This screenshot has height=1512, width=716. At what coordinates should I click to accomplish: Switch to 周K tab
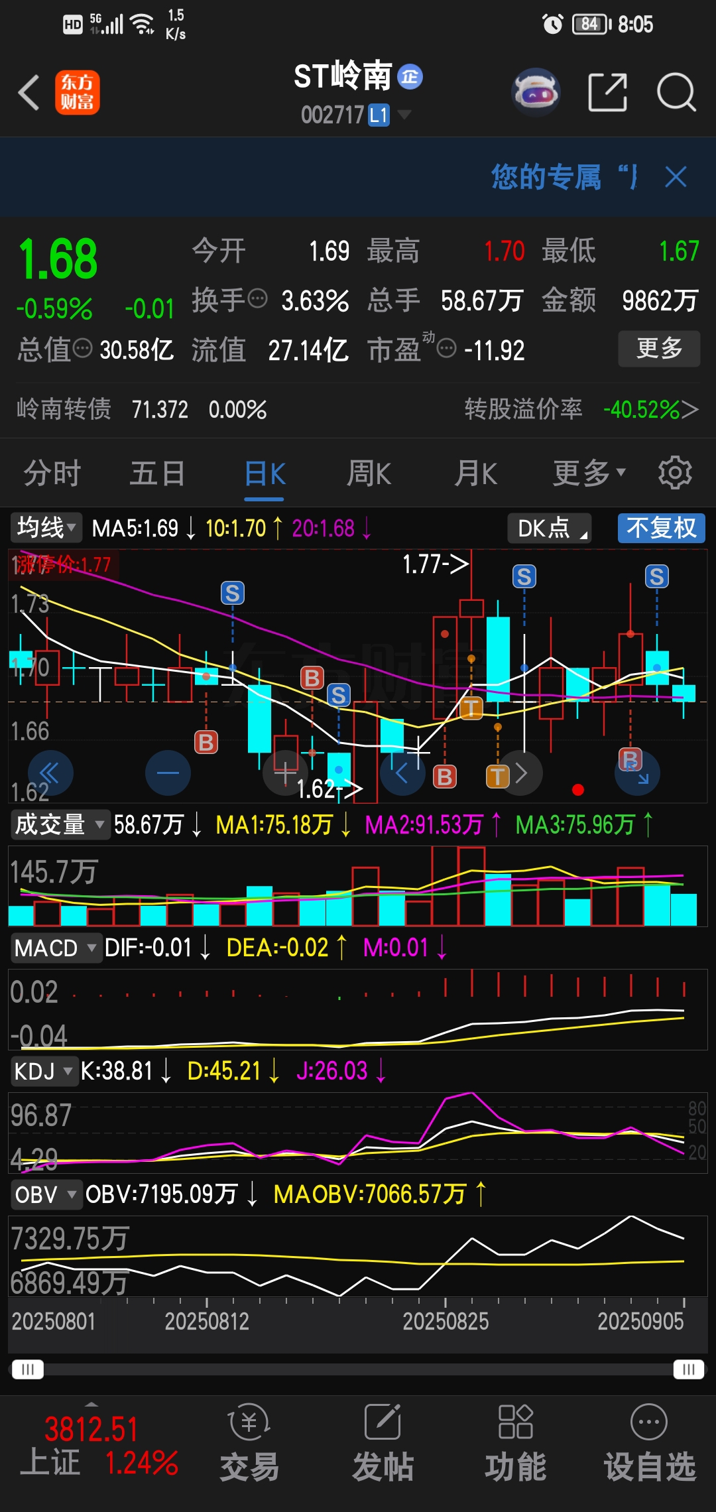(369, 473)
